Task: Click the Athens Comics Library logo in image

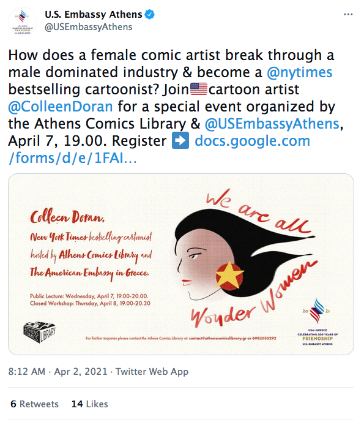Action: (x=40, y=332)
